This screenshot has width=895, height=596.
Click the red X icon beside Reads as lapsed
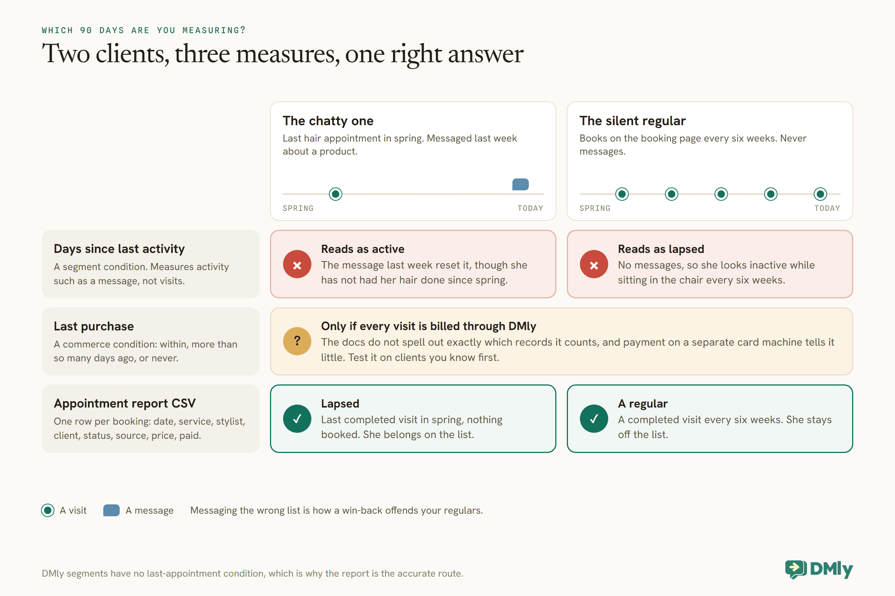point(594,264)
